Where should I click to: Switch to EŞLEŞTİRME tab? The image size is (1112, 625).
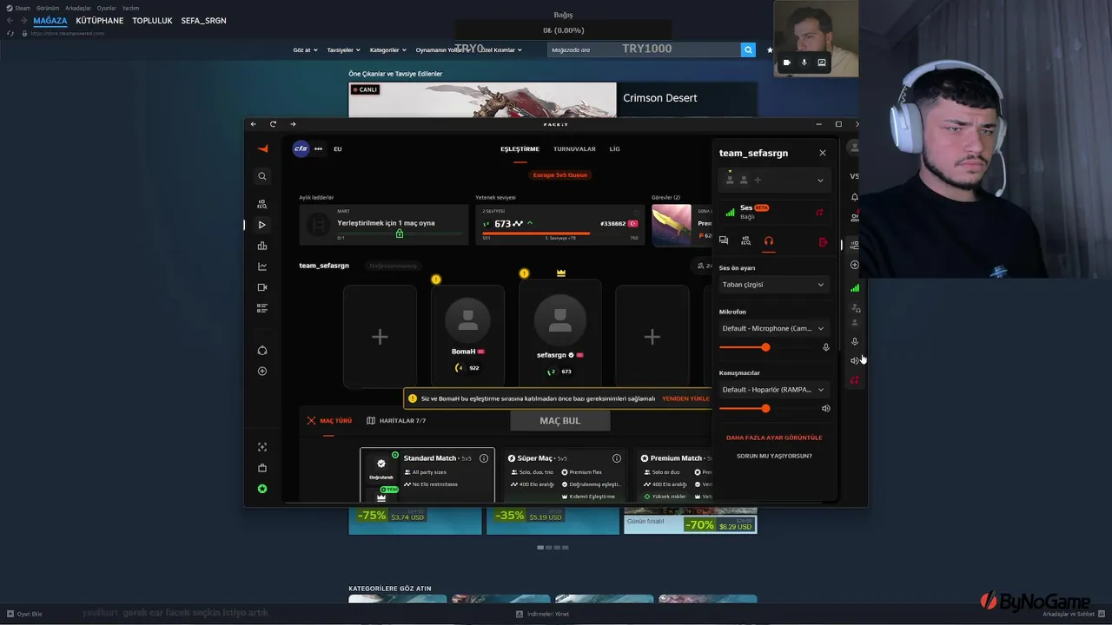tap(520, 149)
